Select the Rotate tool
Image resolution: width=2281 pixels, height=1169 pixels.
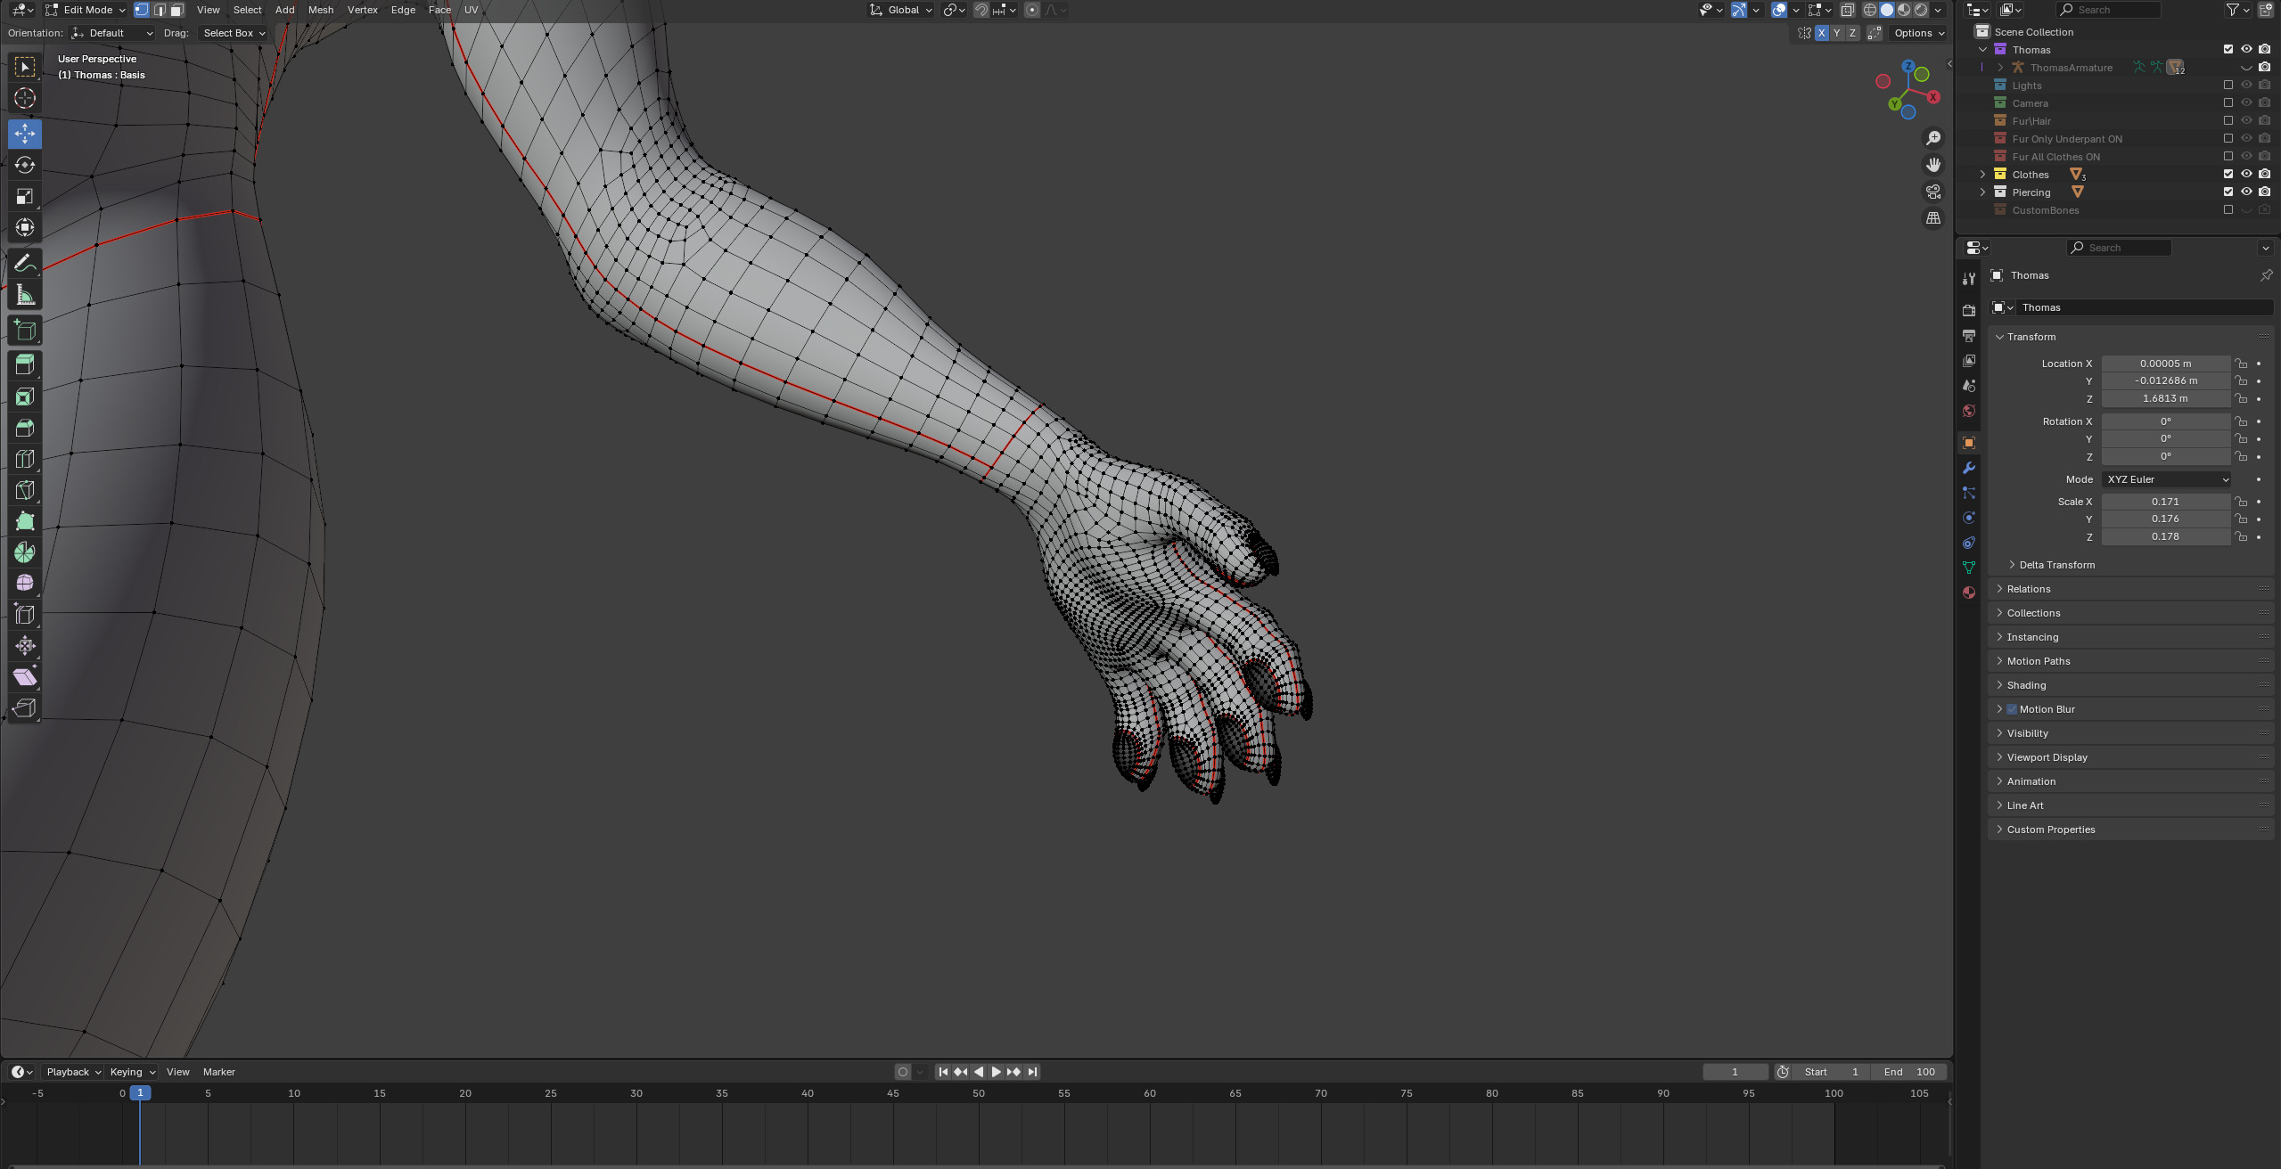[x=25, y=165]
